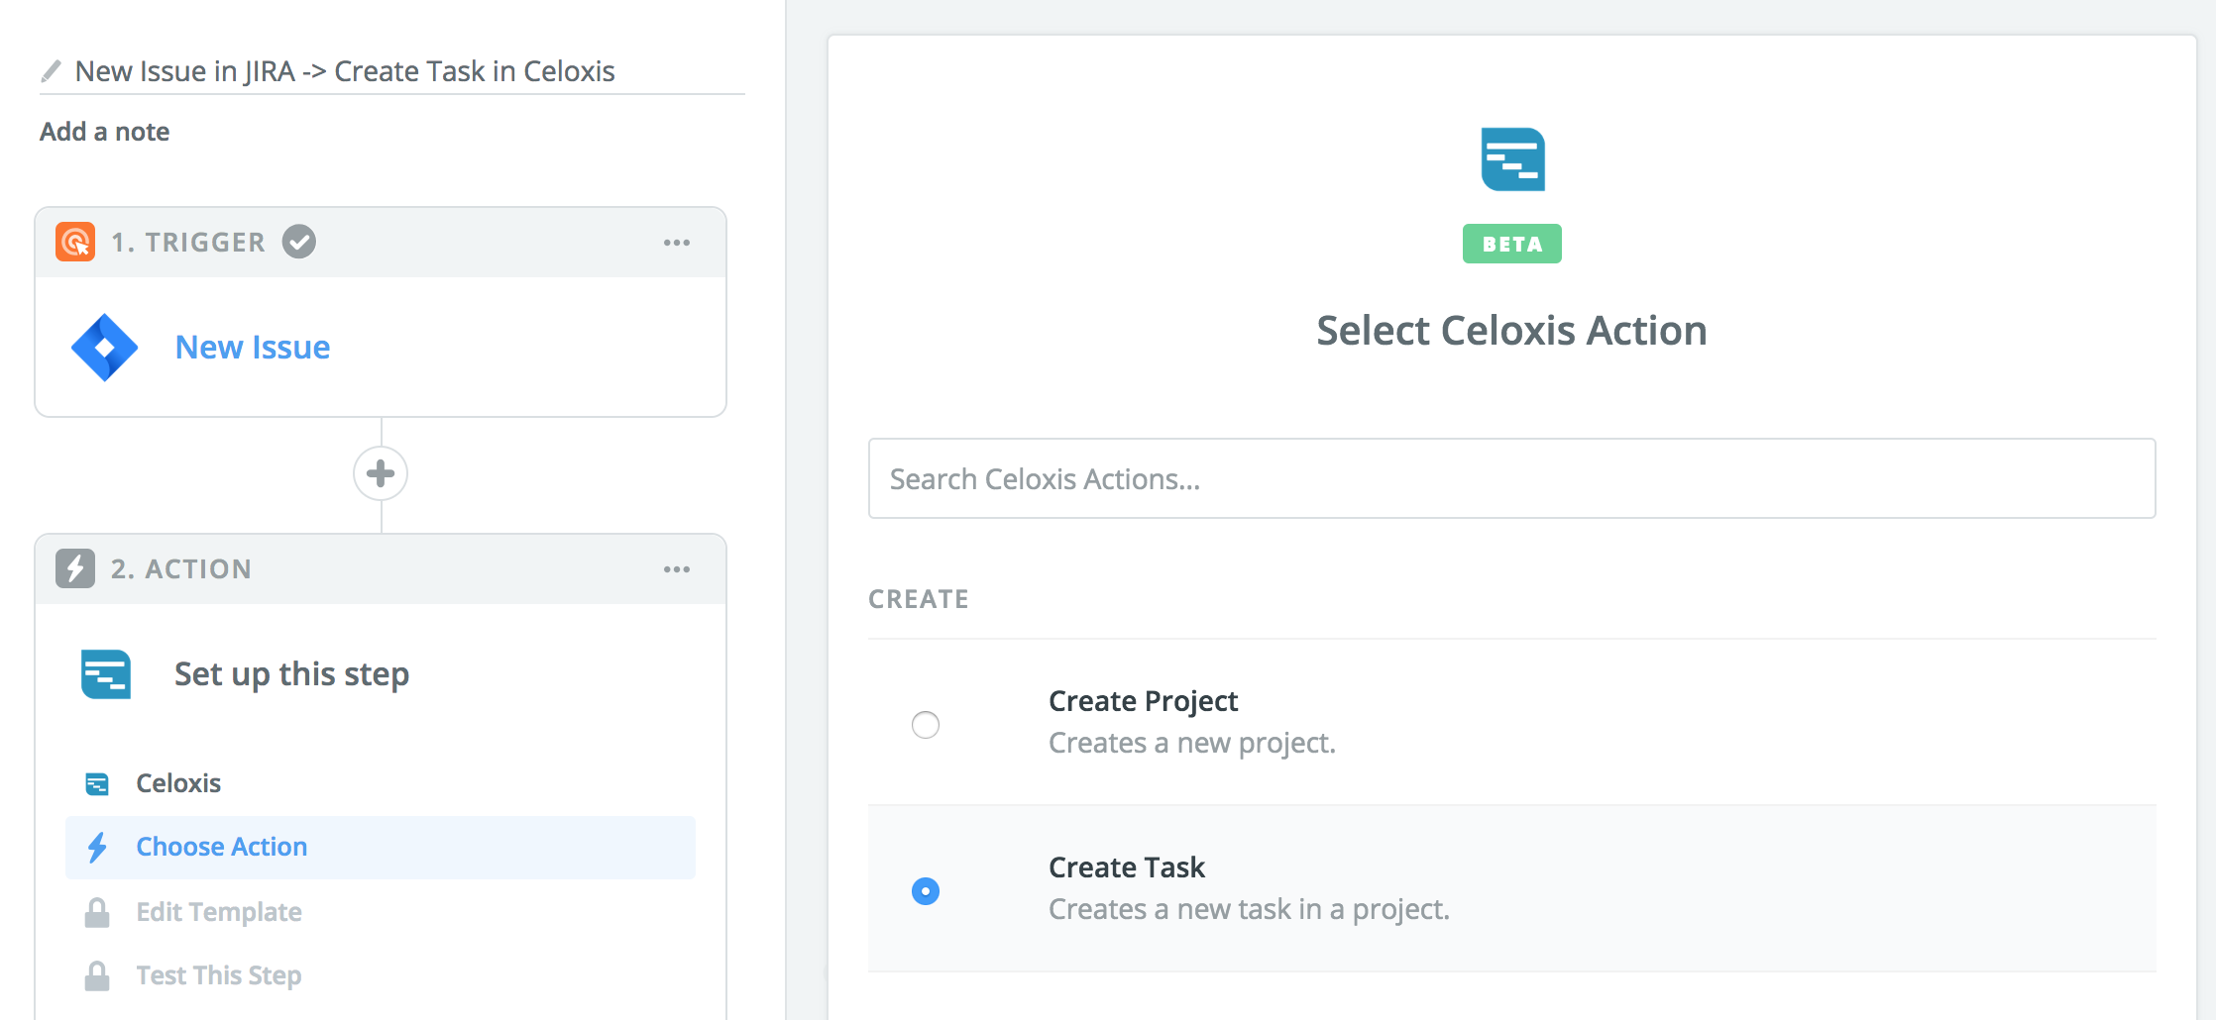Click the Search Celoxis Actions field
The height and width of the screenshot is (1020, 2216).
pos(1511,478)
